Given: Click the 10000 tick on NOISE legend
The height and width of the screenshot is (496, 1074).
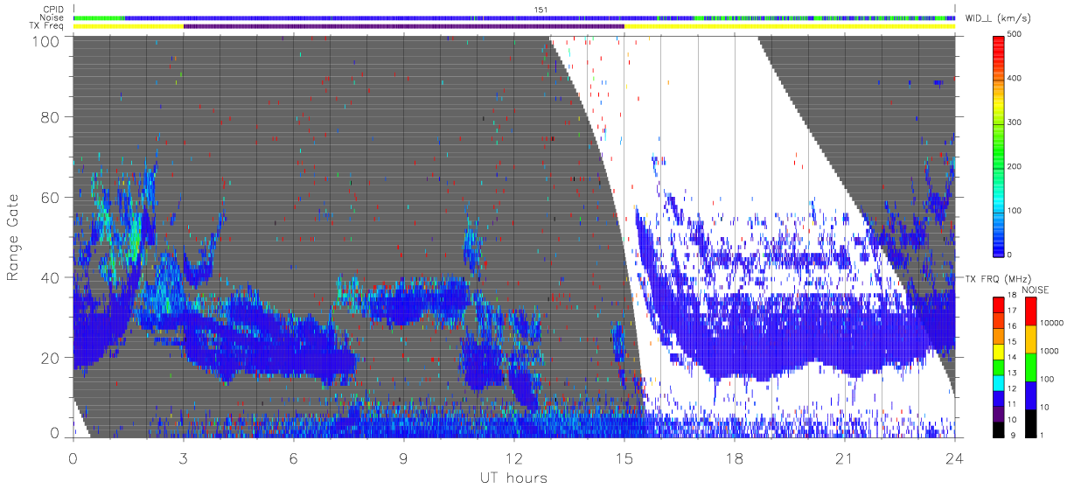Looking at the screenshot, I should 1050,325.
